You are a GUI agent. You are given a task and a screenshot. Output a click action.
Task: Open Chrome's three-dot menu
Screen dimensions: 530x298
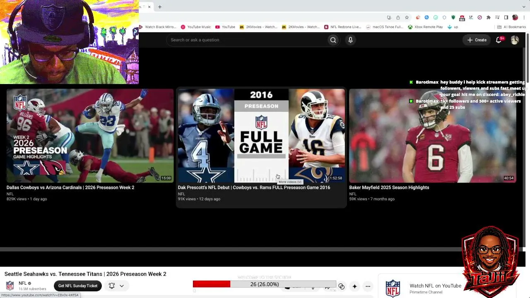click(x=524, y=17)
